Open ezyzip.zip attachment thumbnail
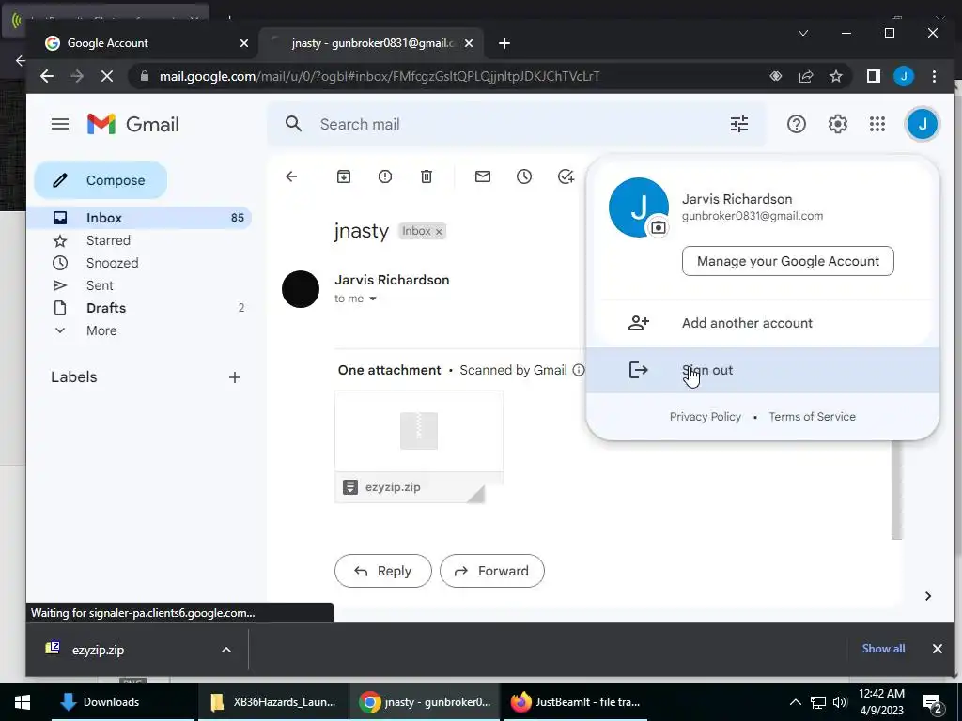Viewport: 962px width, 721px height. (419, 447)
